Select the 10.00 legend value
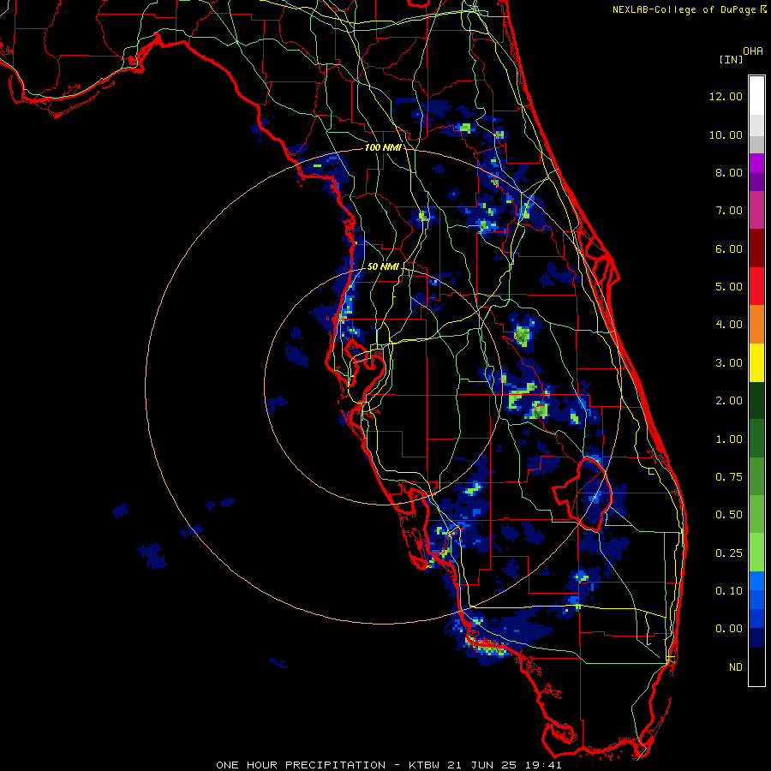This screenshot has height=771, width=771. coord(726,134)
